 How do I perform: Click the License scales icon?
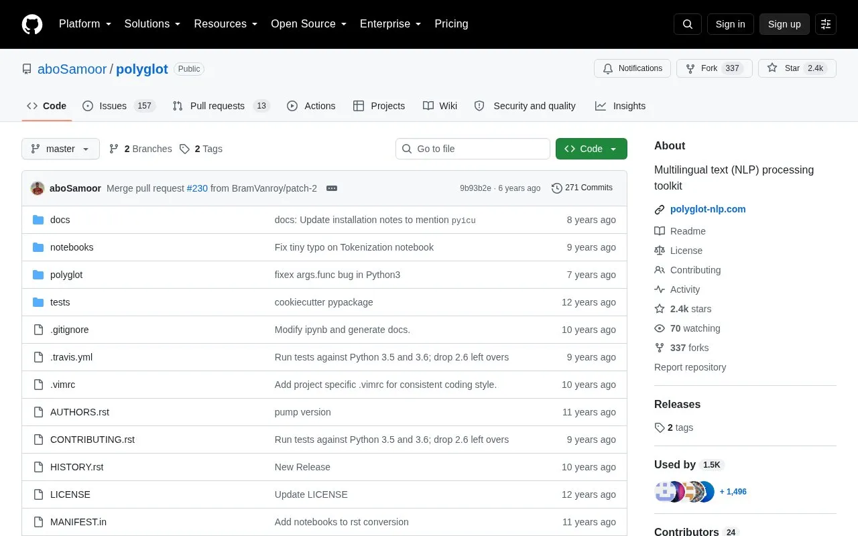(660, 251)
